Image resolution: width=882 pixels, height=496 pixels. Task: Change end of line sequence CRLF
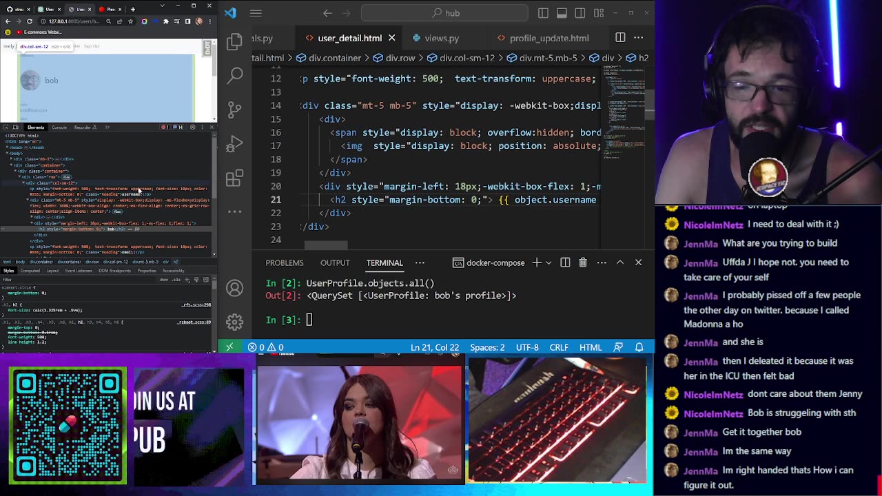(559, 347)
